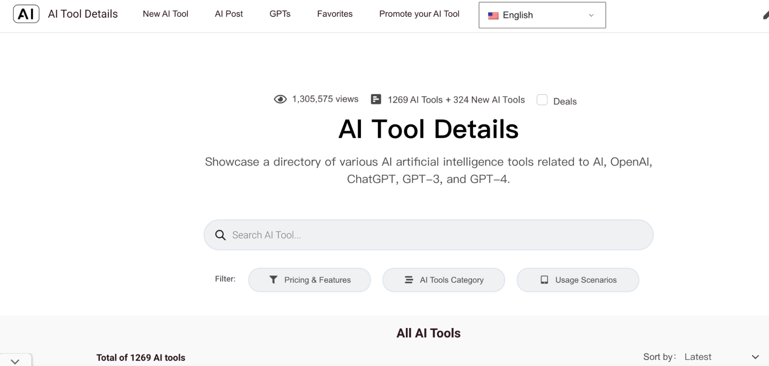Click Promote your AI Tool
Viewport: 769px width, 366px height.
[x=419, y=14]
